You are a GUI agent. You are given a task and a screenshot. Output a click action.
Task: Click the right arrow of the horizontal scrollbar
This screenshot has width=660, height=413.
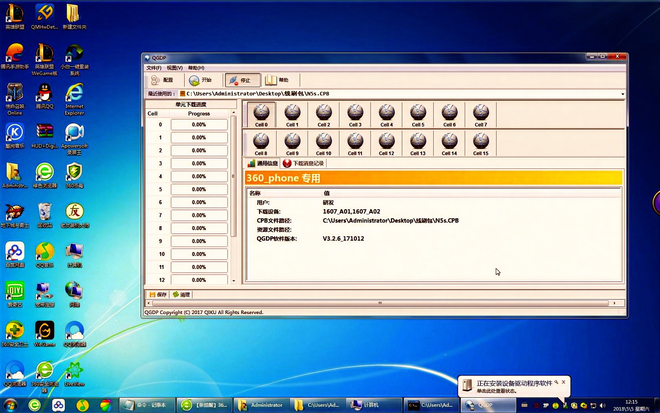pos(614,303)
